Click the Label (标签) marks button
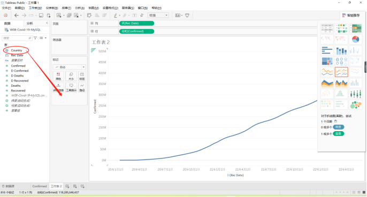 pos(82,77)
